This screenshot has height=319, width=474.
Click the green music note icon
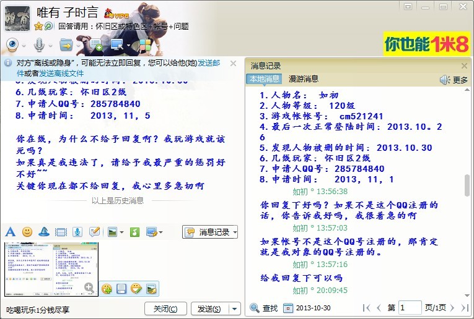pos(134,232)
